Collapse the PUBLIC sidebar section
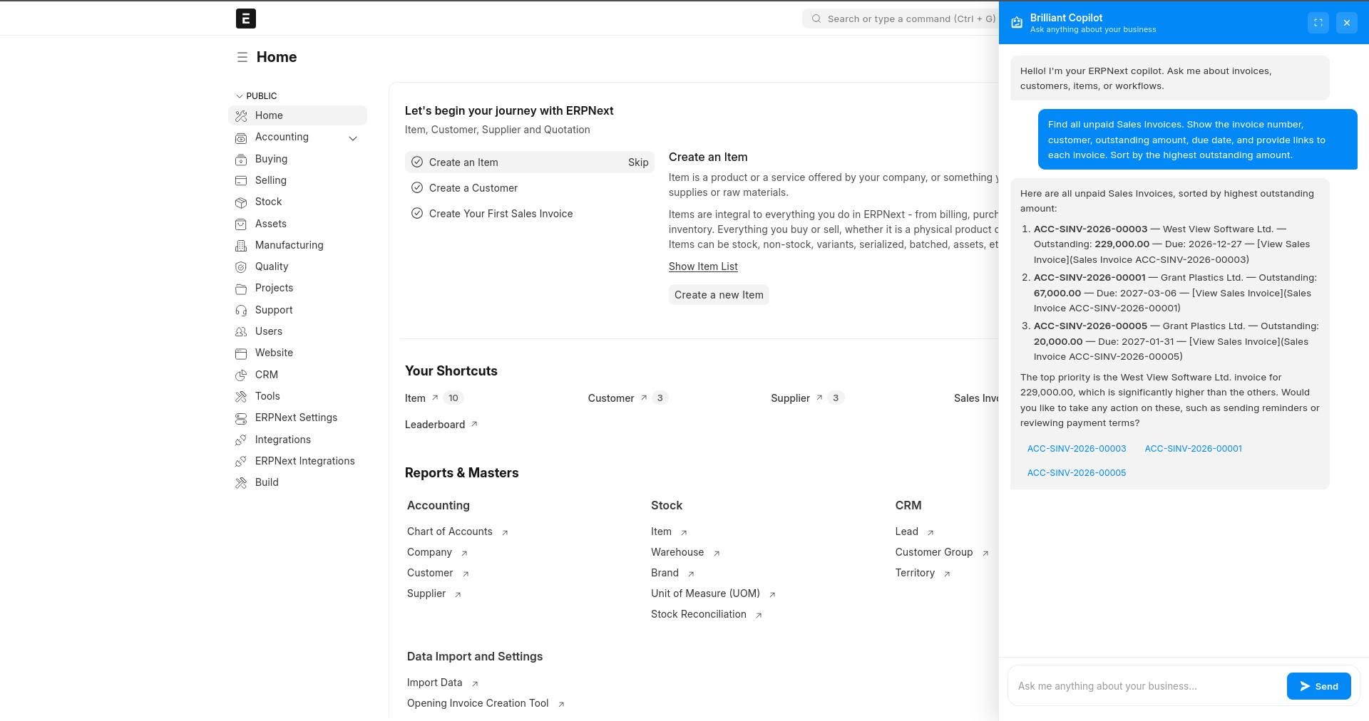 (256, 95)
